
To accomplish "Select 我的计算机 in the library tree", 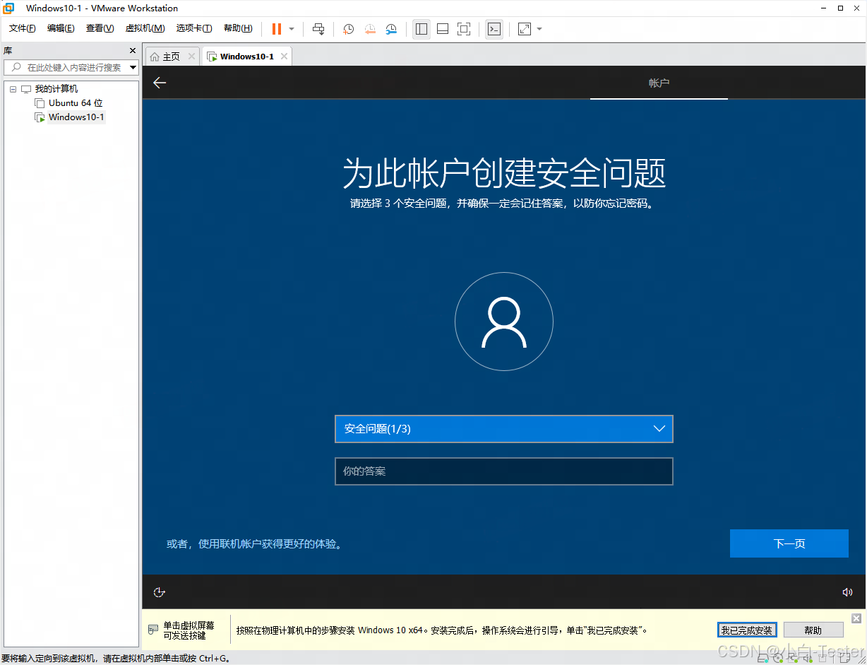I will click(56, 89).
